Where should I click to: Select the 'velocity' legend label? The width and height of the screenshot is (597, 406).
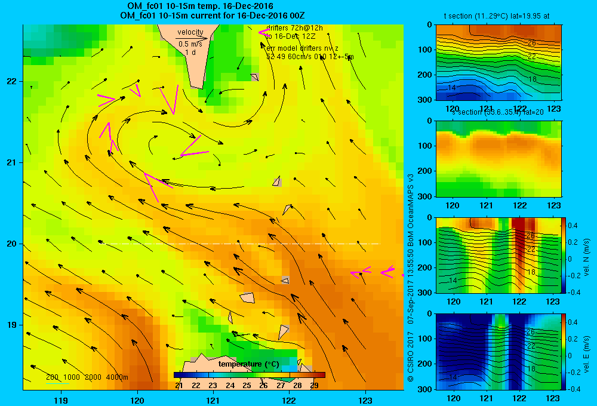[x=190, y=32]
